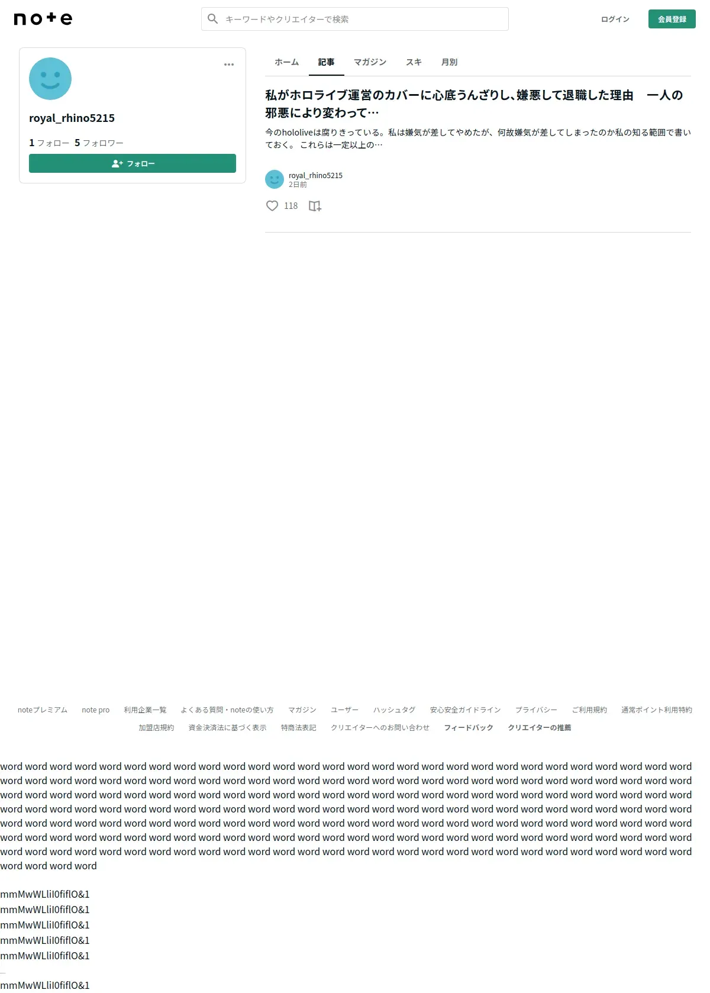Select the 記事 tab
710x993 pixels.
click(x=327, y=62)
